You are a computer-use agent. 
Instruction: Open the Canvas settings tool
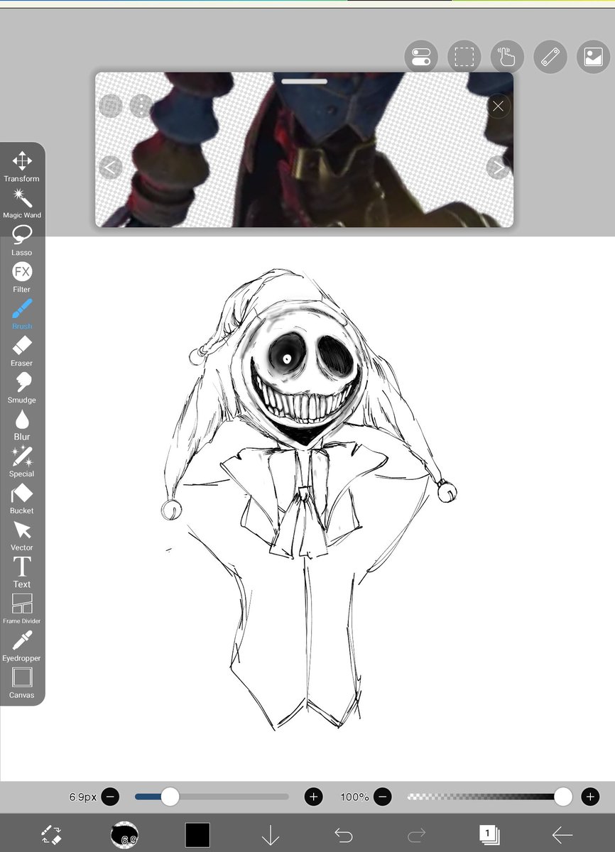(x=22, y=684)
